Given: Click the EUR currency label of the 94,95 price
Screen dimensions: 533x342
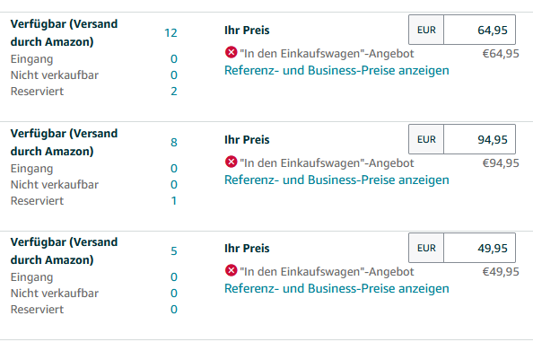Looking at the screenshot, I should pyautogui.click(x=426, y=139).
